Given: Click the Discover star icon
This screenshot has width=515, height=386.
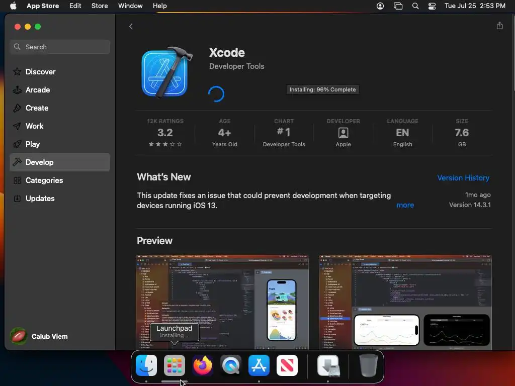Looking at the screenshot, I should click(17, 71).
